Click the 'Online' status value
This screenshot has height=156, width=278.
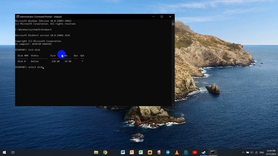point(35,61)
